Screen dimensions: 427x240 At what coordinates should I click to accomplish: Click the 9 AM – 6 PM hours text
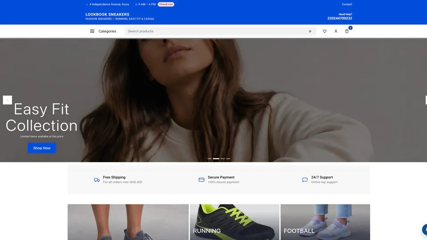coord(147,4)
